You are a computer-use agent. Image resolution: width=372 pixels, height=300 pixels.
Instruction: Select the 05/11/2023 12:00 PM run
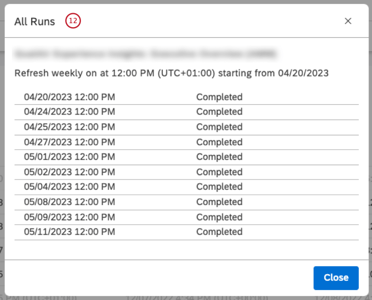tap(70, 232)
